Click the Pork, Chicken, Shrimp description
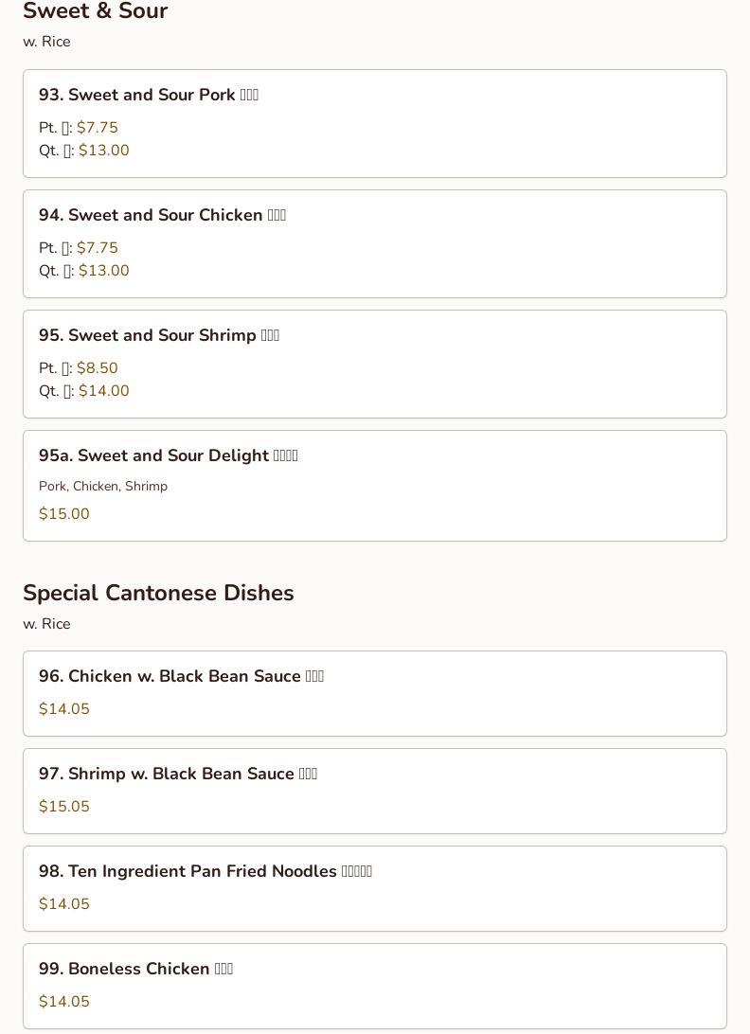The image size is (750, 1034). pos(103,486)
